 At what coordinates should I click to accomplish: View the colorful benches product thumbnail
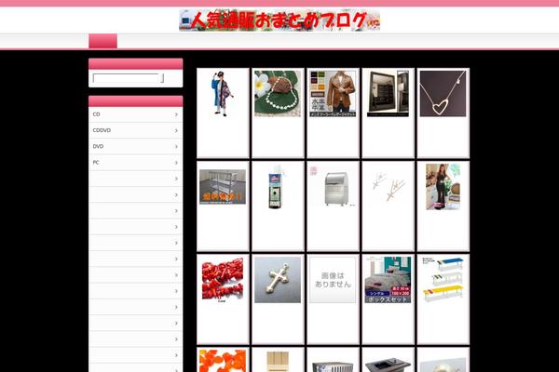(443, 280)
